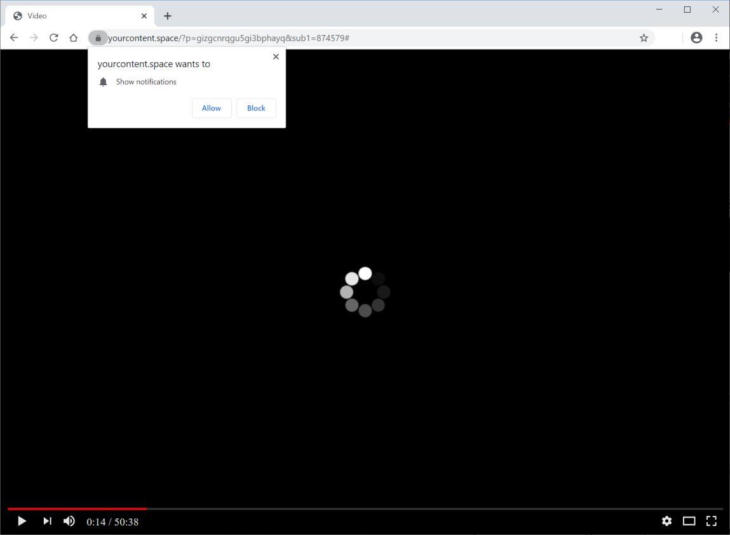The width and height of the screenshot is (730, 535).
Task: Dismiss the notification dialog with the X
Action: pyautogui.click(x=276, y=57)
